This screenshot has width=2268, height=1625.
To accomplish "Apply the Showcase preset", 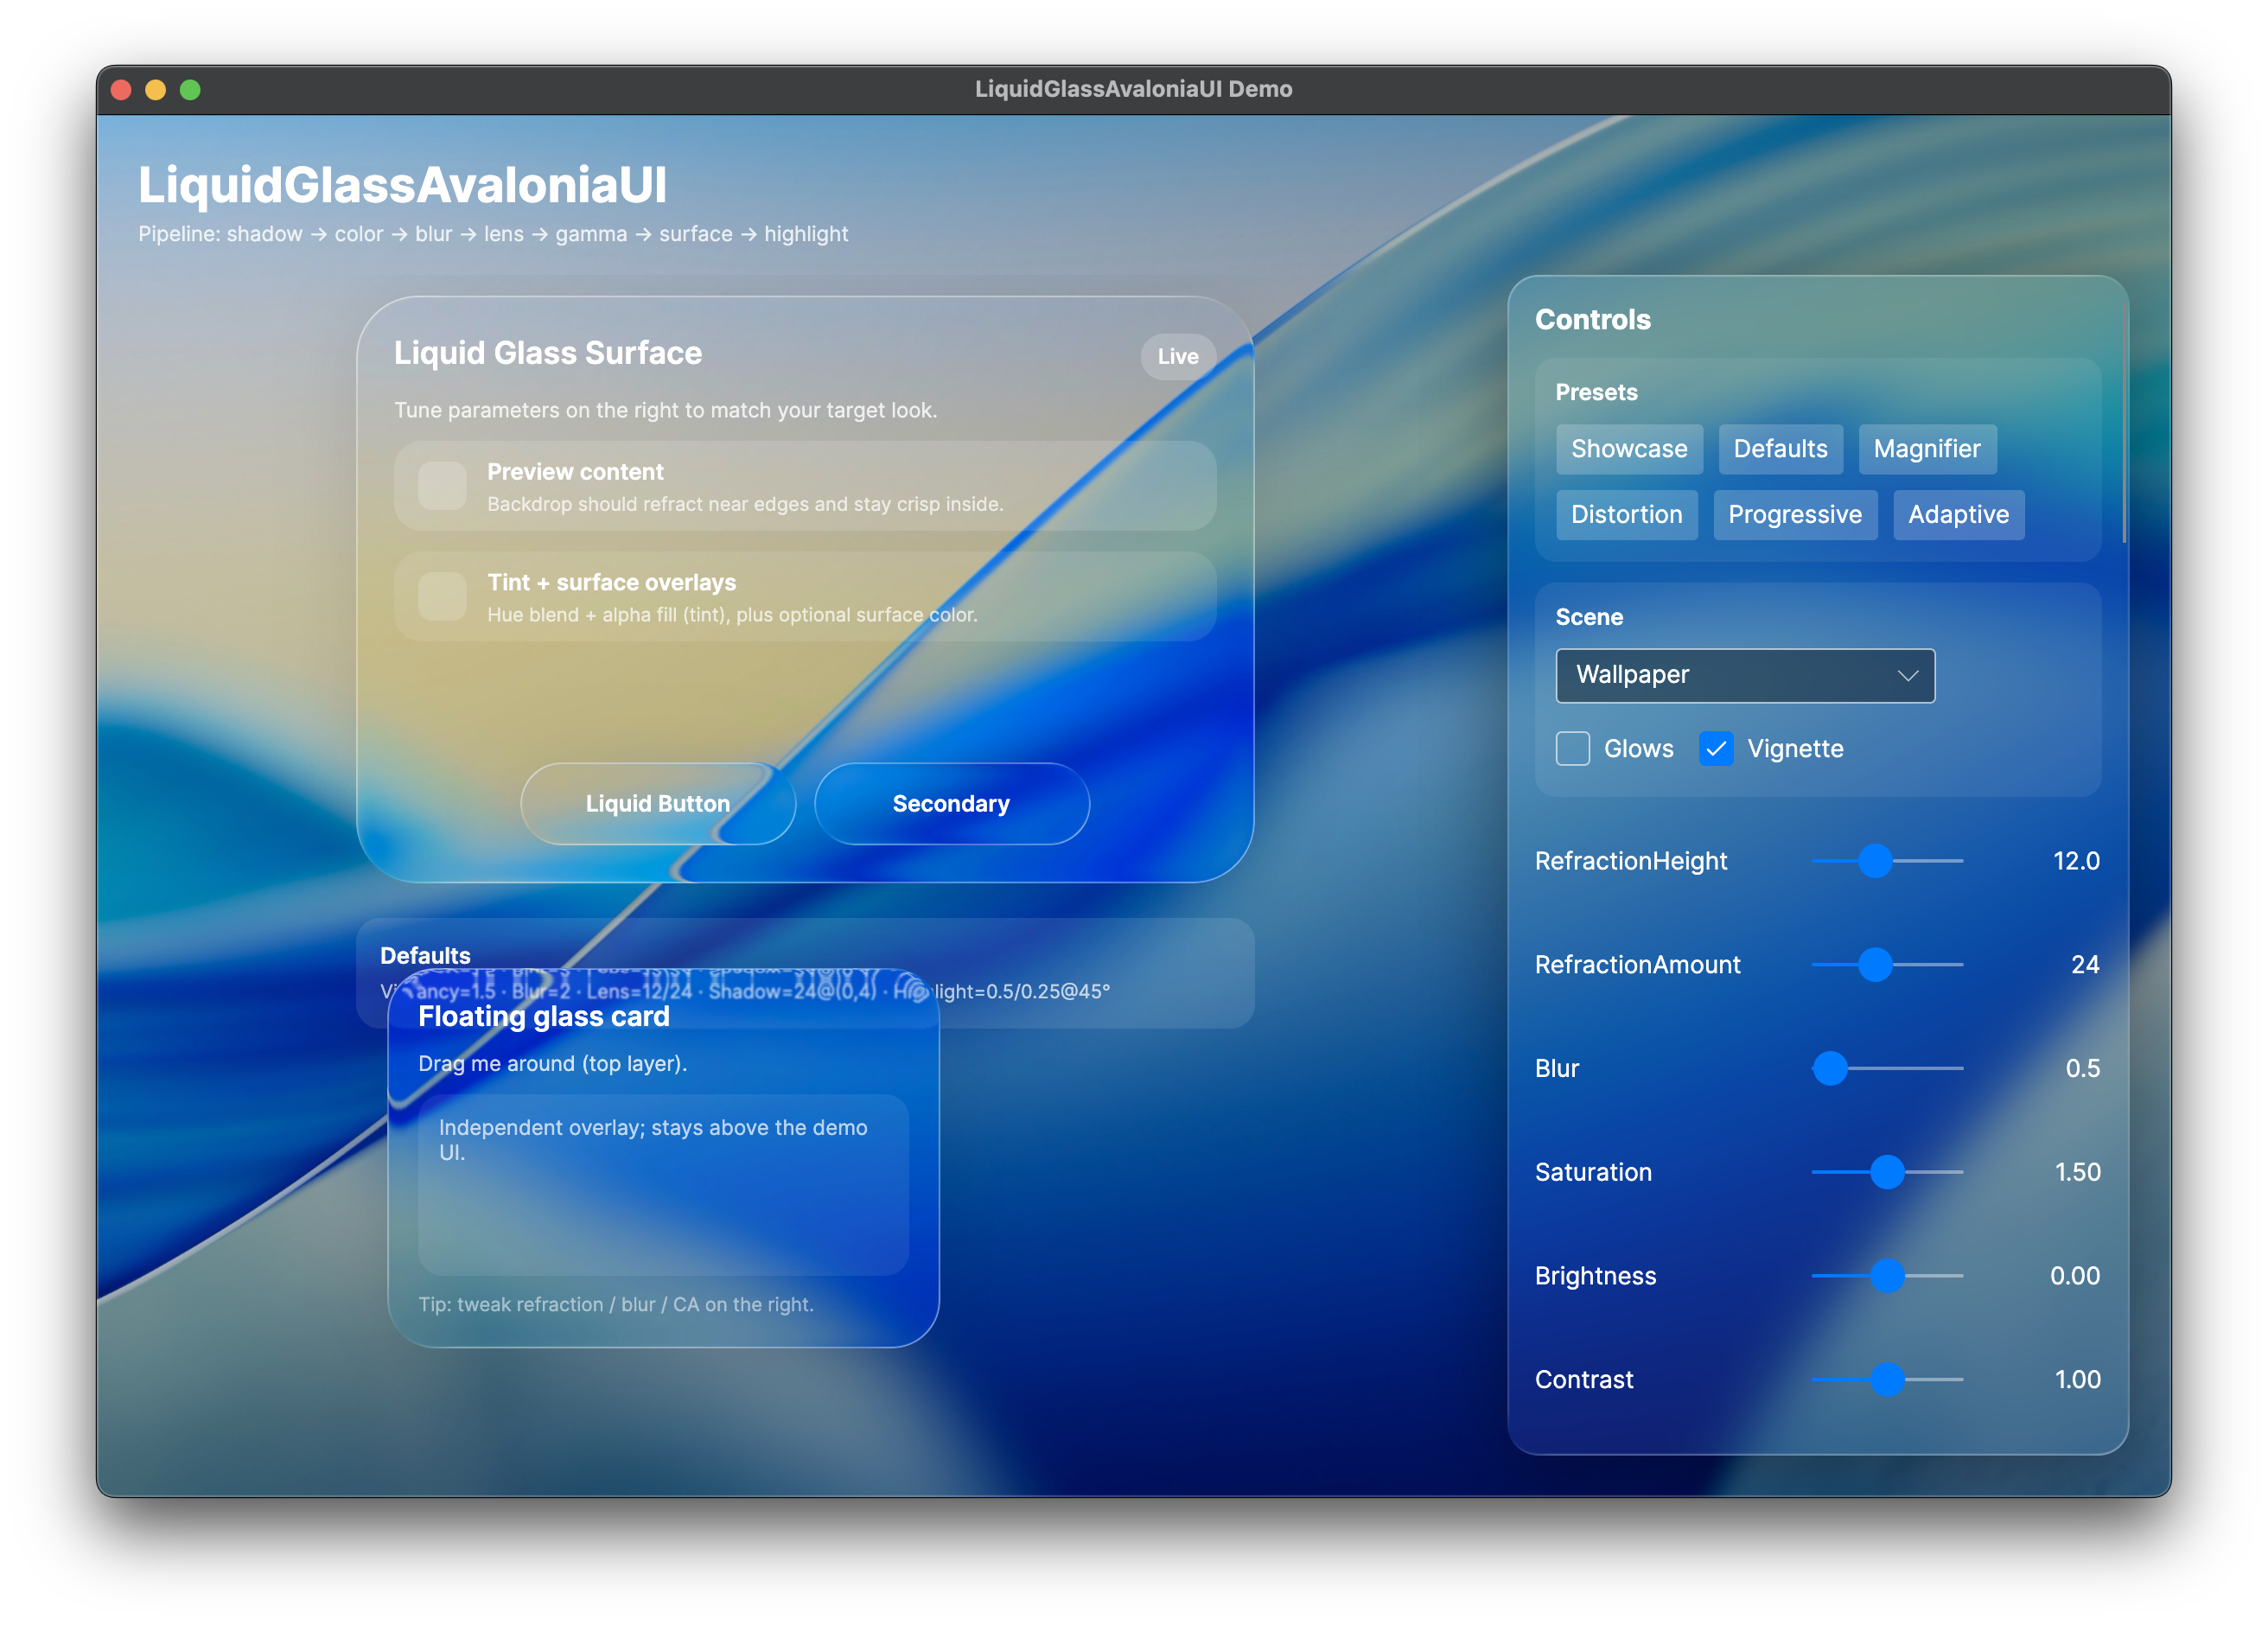I will click(1628, 449).
